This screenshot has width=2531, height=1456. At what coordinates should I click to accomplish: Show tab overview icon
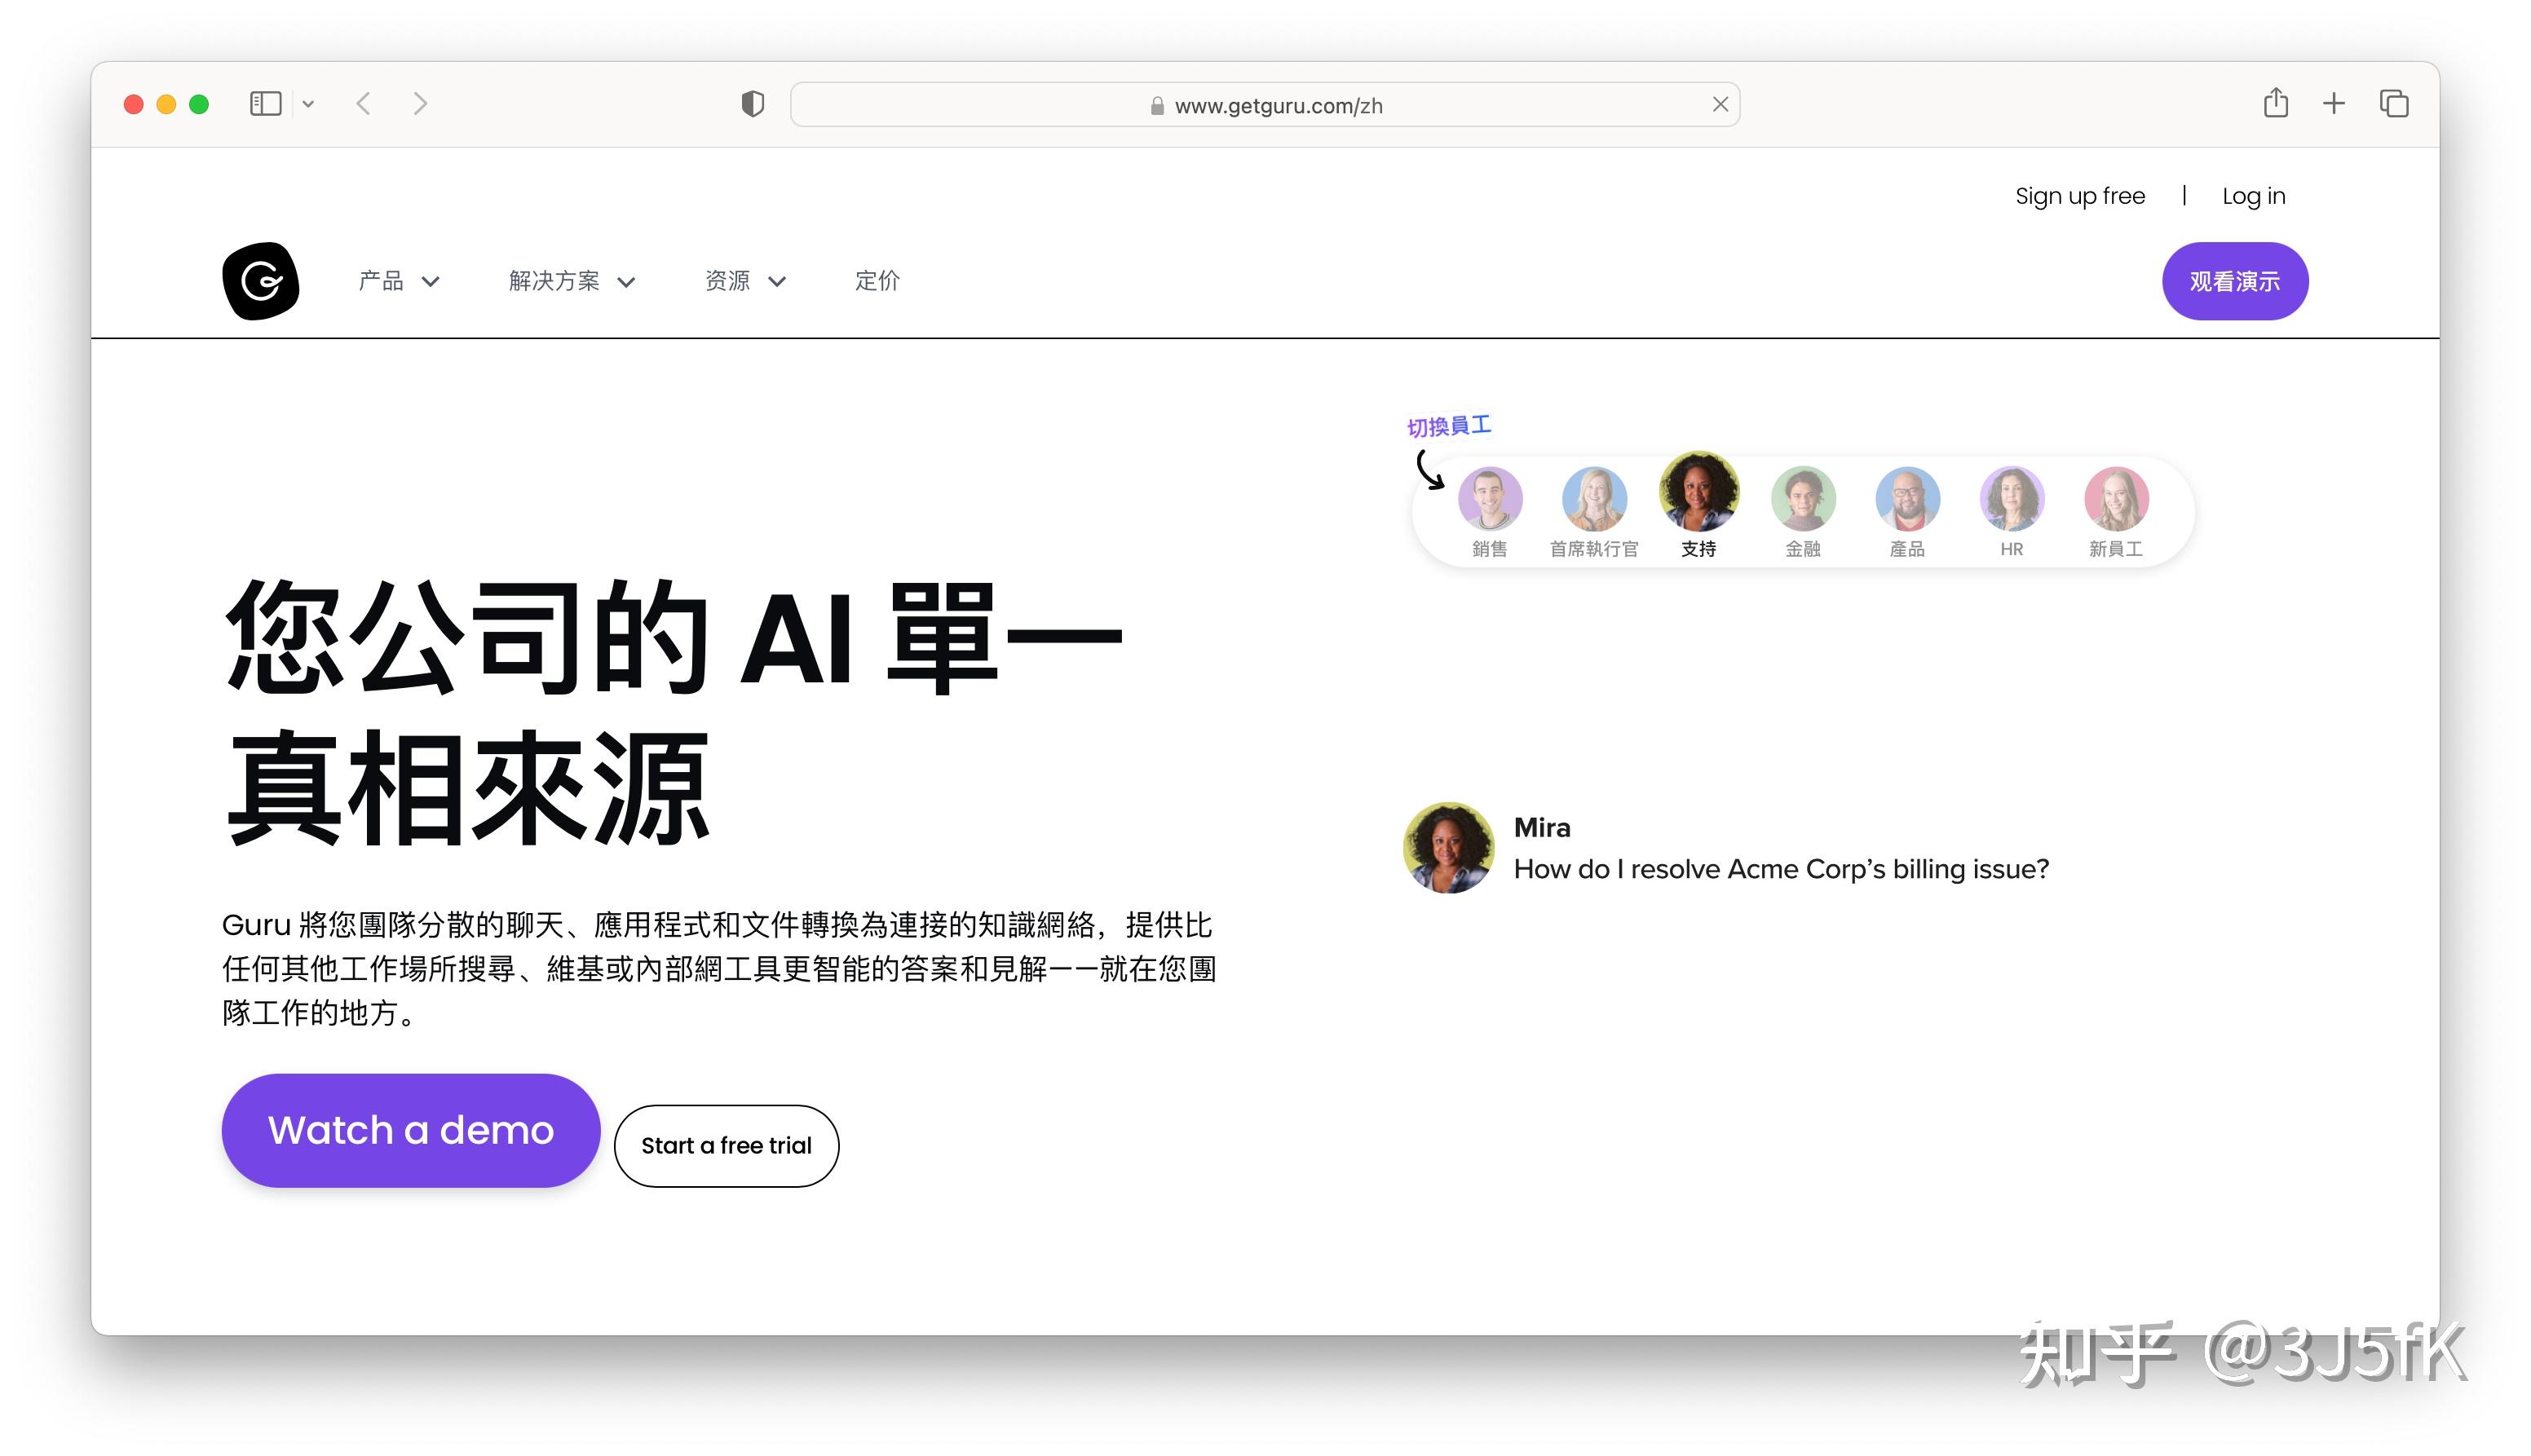pyautogui.click(x=2393, y=103)
